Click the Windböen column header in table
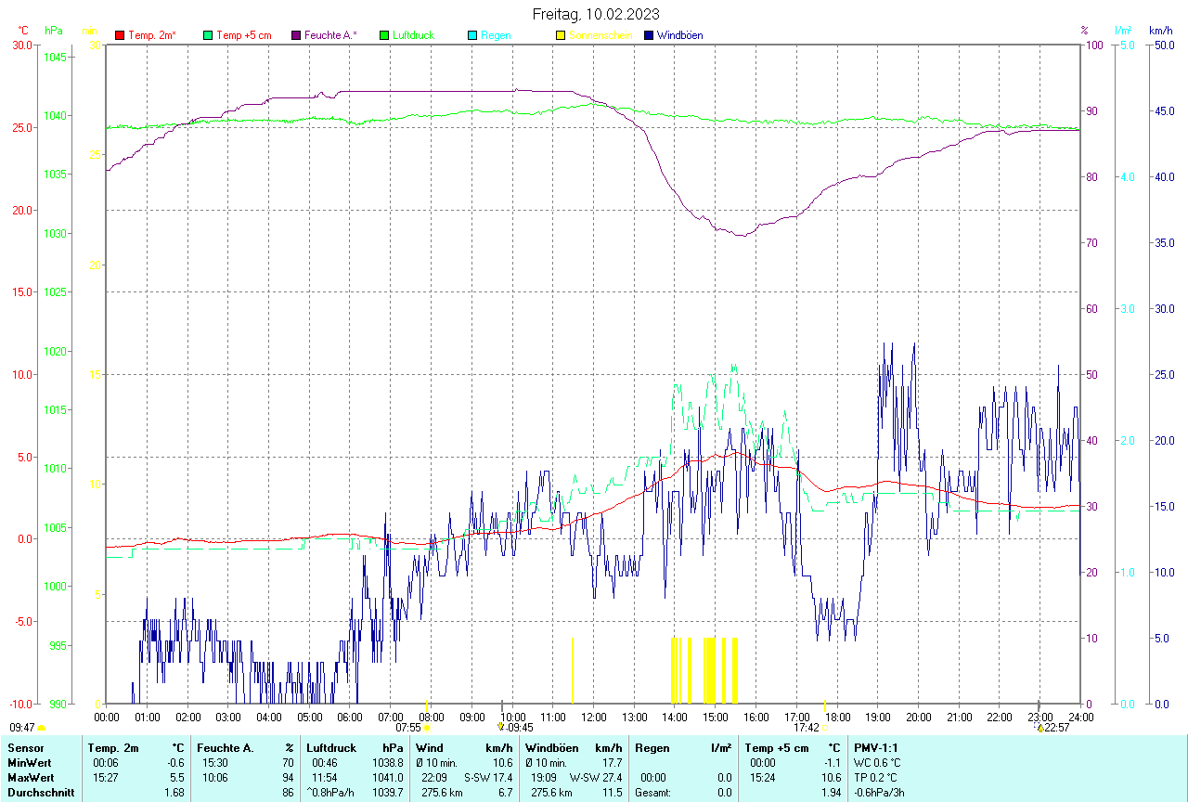The image size is (1188, 802). pyautogui.click(x=551, y=747)
